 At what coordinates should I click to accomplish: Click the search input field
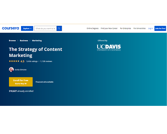45,28
